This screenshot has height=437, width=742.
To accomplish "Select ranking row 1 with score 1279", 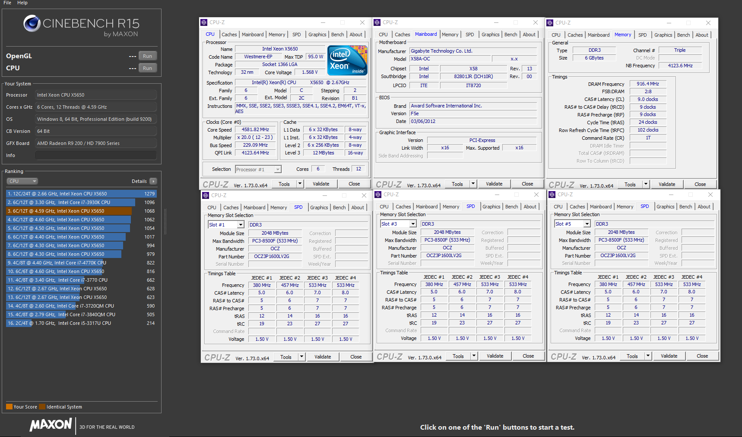I will pos(81,194).
